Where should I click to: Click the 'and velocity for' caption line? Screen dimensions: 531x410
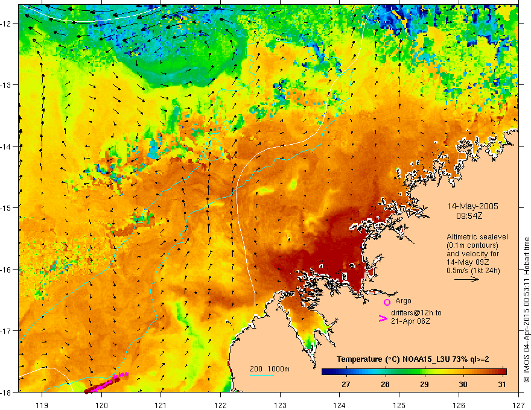click(472, 254)
